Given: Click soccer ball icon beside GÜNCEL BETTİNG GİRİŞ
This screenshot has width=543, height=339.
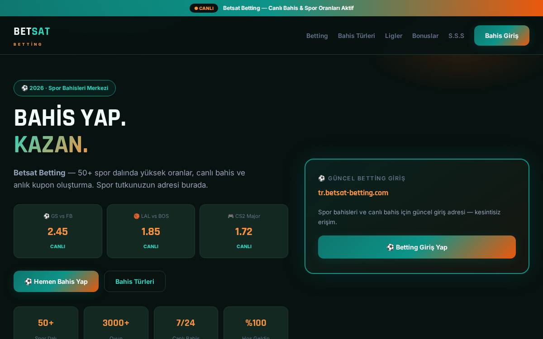Looking at the screenshot, I should pos(322,179).
